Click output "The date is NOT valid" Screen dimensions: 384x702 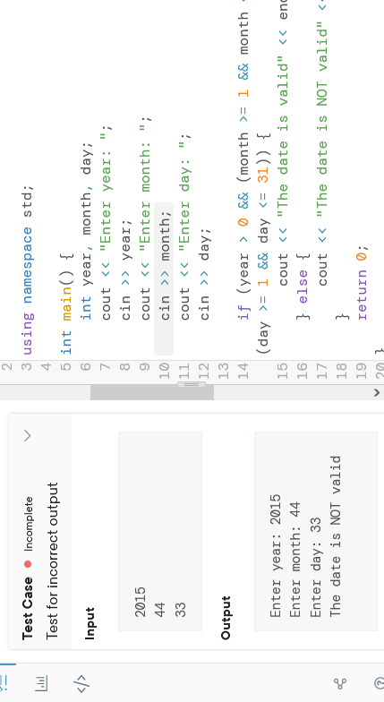(335, 536)
